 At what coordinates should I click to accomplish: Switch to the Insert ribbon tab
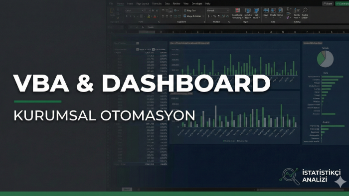[x=130, y=3]
